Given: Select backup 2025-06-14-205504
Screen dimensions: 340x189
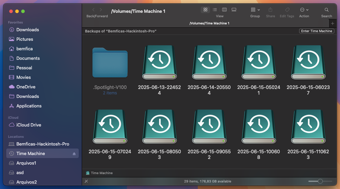Looking at the screenshot, I should 209,62.
